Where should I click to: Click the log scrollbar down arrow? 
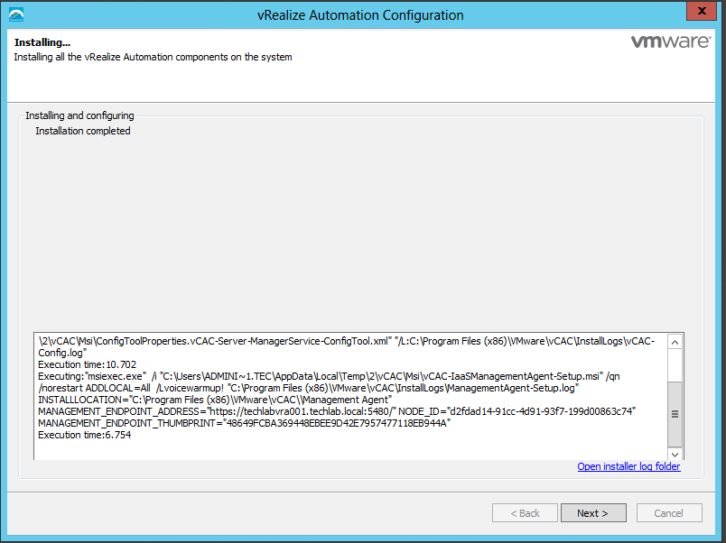(x=675, y=455)
